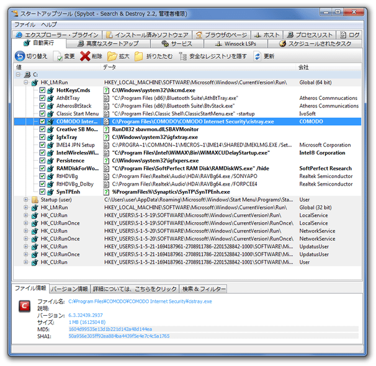Open the ブラウザのページ tab
The width and height of the screenshot is (376, 366).
[222, 35]
